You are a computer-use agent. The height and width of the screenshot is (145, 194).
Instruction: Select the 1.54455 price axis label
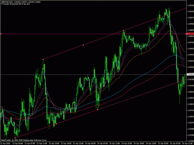pyautogui.click(x=191, y=61)
